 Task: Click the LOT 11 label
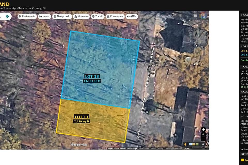(81, 117)
